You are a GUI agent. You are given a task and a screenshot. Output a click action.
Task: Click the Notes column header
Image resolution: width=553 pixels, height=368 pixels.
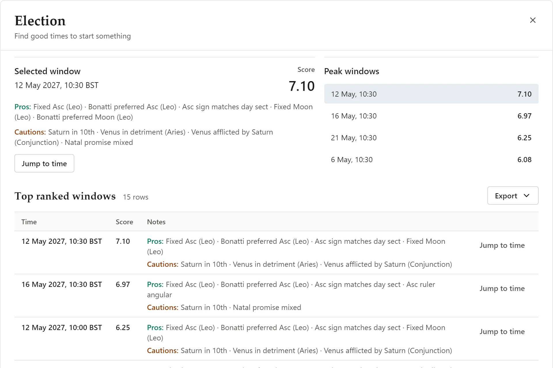[x=156, y=222]
